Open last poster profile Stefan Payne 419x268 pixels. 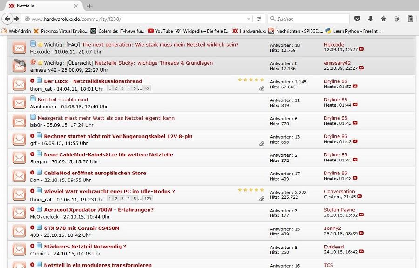point(339,210)
